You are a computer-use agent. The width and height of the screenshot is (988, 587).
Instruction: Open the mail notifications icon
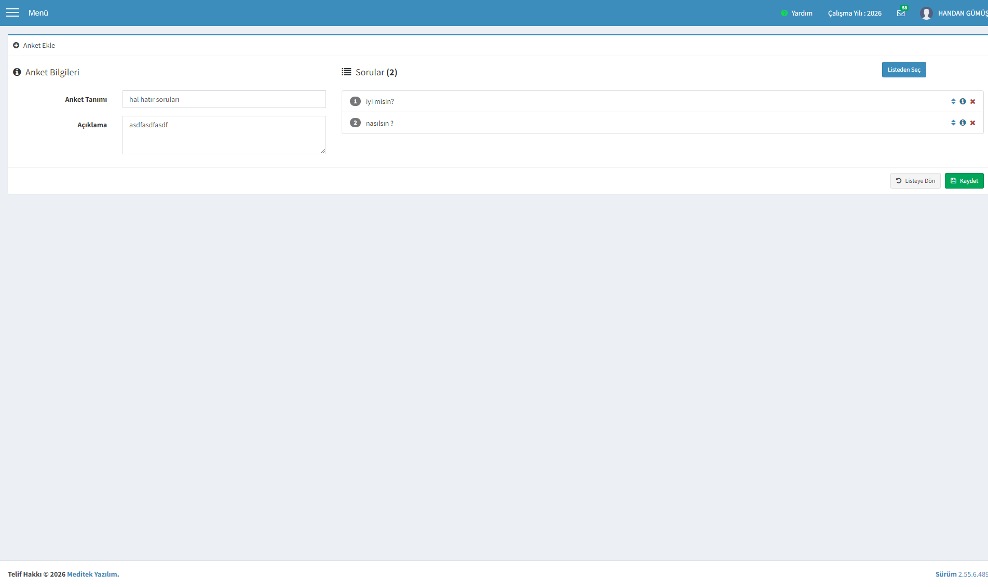point(901,13)
